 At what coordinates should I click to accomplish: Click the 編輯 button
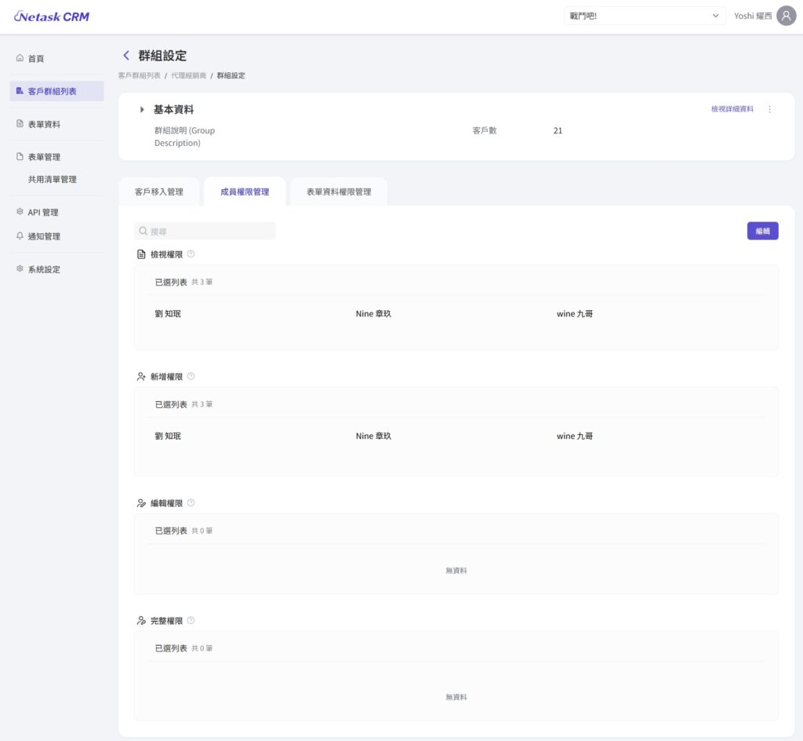pos(762,231)
